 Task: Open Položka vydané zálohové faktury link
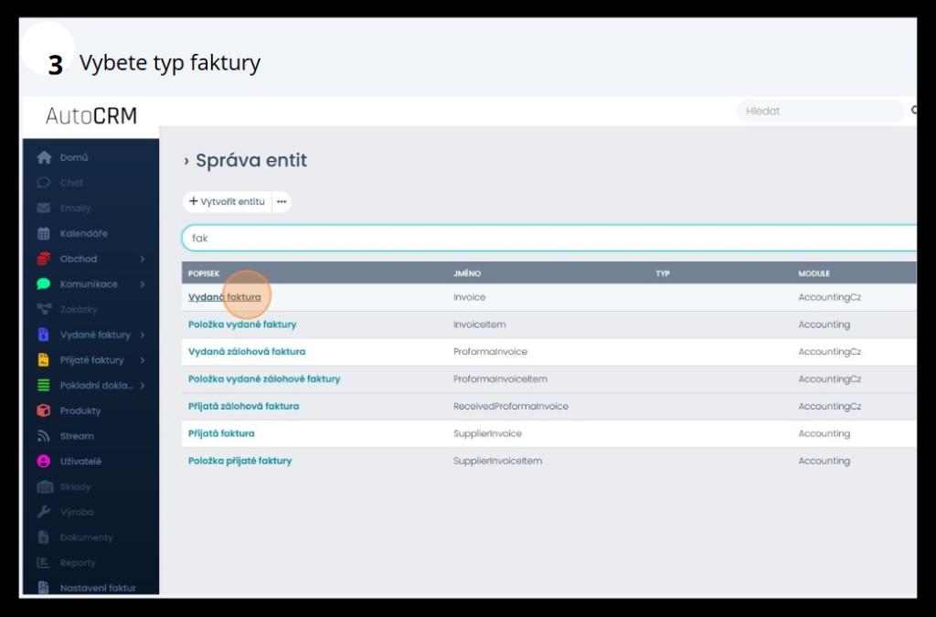coord(264,379)
